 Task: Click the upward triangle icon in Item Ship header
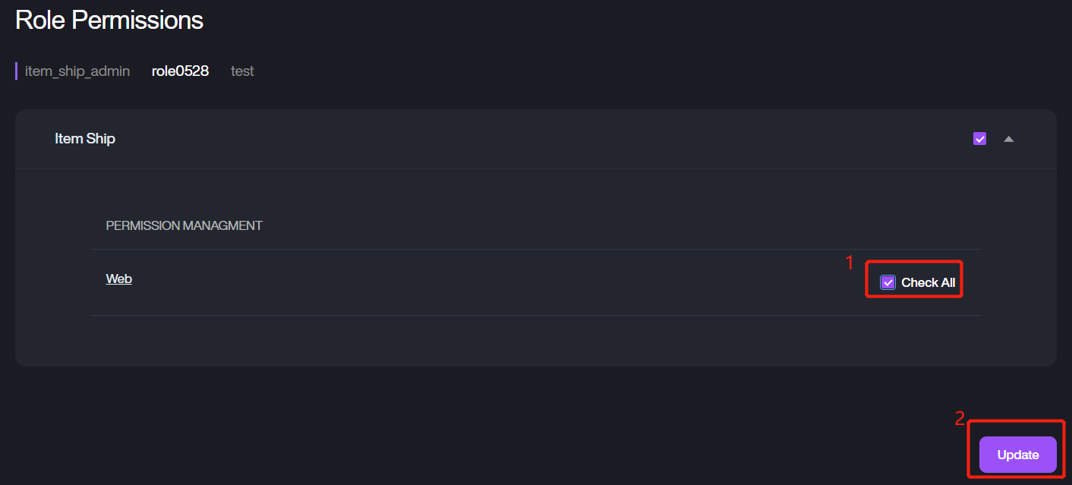point(1008,139)
